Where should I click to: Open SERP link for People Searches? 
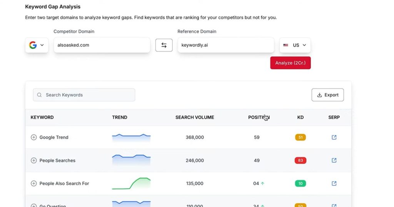tap(334, 161)
